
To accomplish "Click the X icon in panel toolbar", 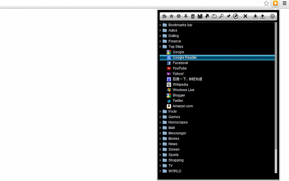I will pyautogui.click(x=245, y=16).
